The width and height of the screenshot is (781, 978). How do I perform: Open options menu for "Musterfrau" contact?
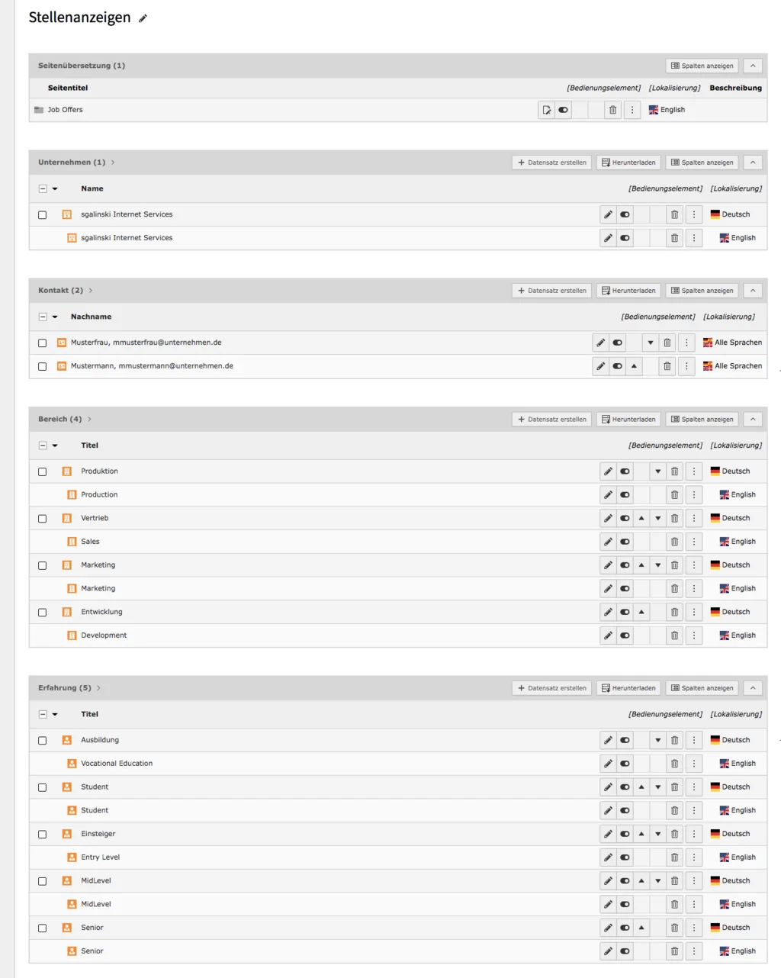click(686, 343)
